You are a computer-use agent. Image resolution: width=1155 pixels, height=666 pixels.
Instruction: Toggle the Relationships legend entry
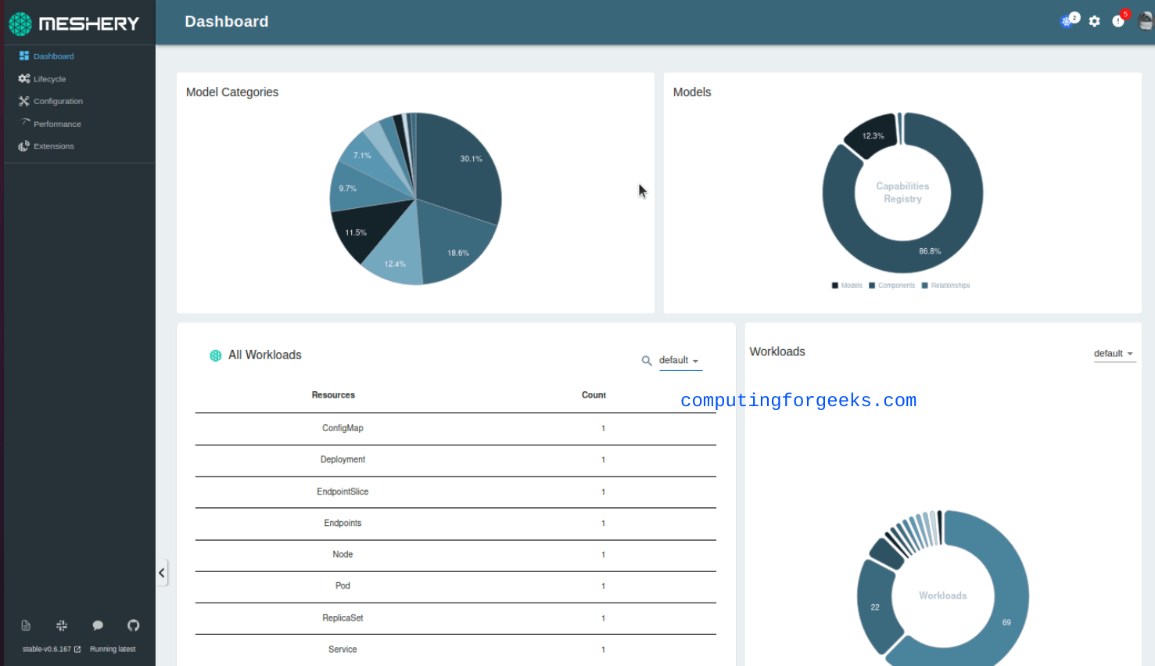point(945,285)
